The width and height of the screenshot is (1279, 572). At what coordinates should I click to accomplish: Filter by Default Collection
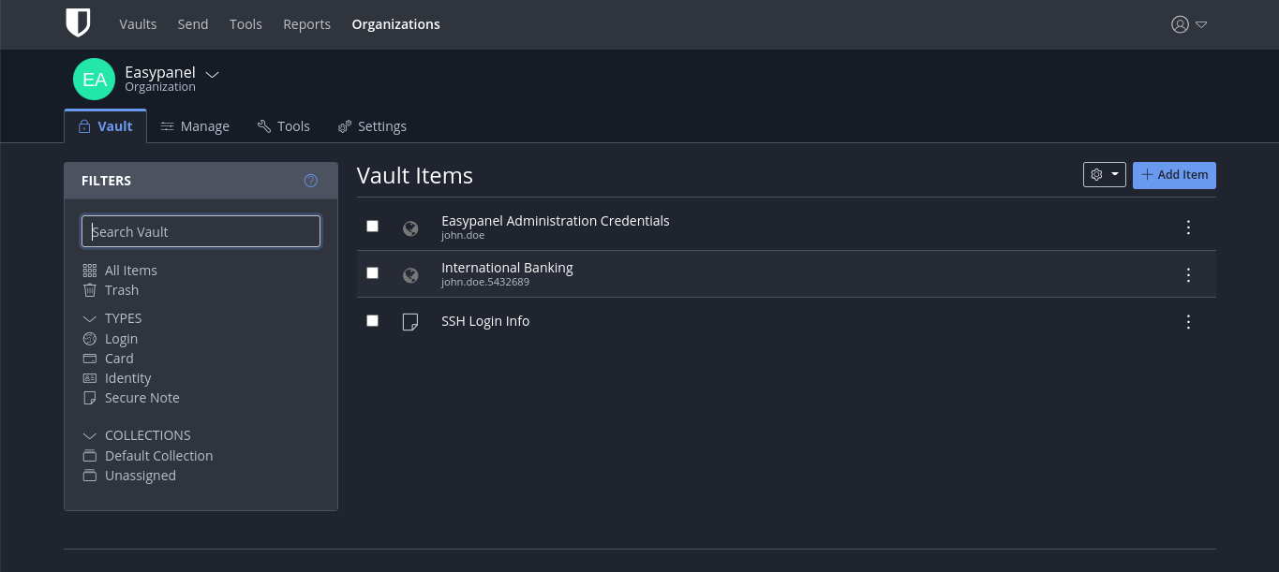[x=158, y=456]
